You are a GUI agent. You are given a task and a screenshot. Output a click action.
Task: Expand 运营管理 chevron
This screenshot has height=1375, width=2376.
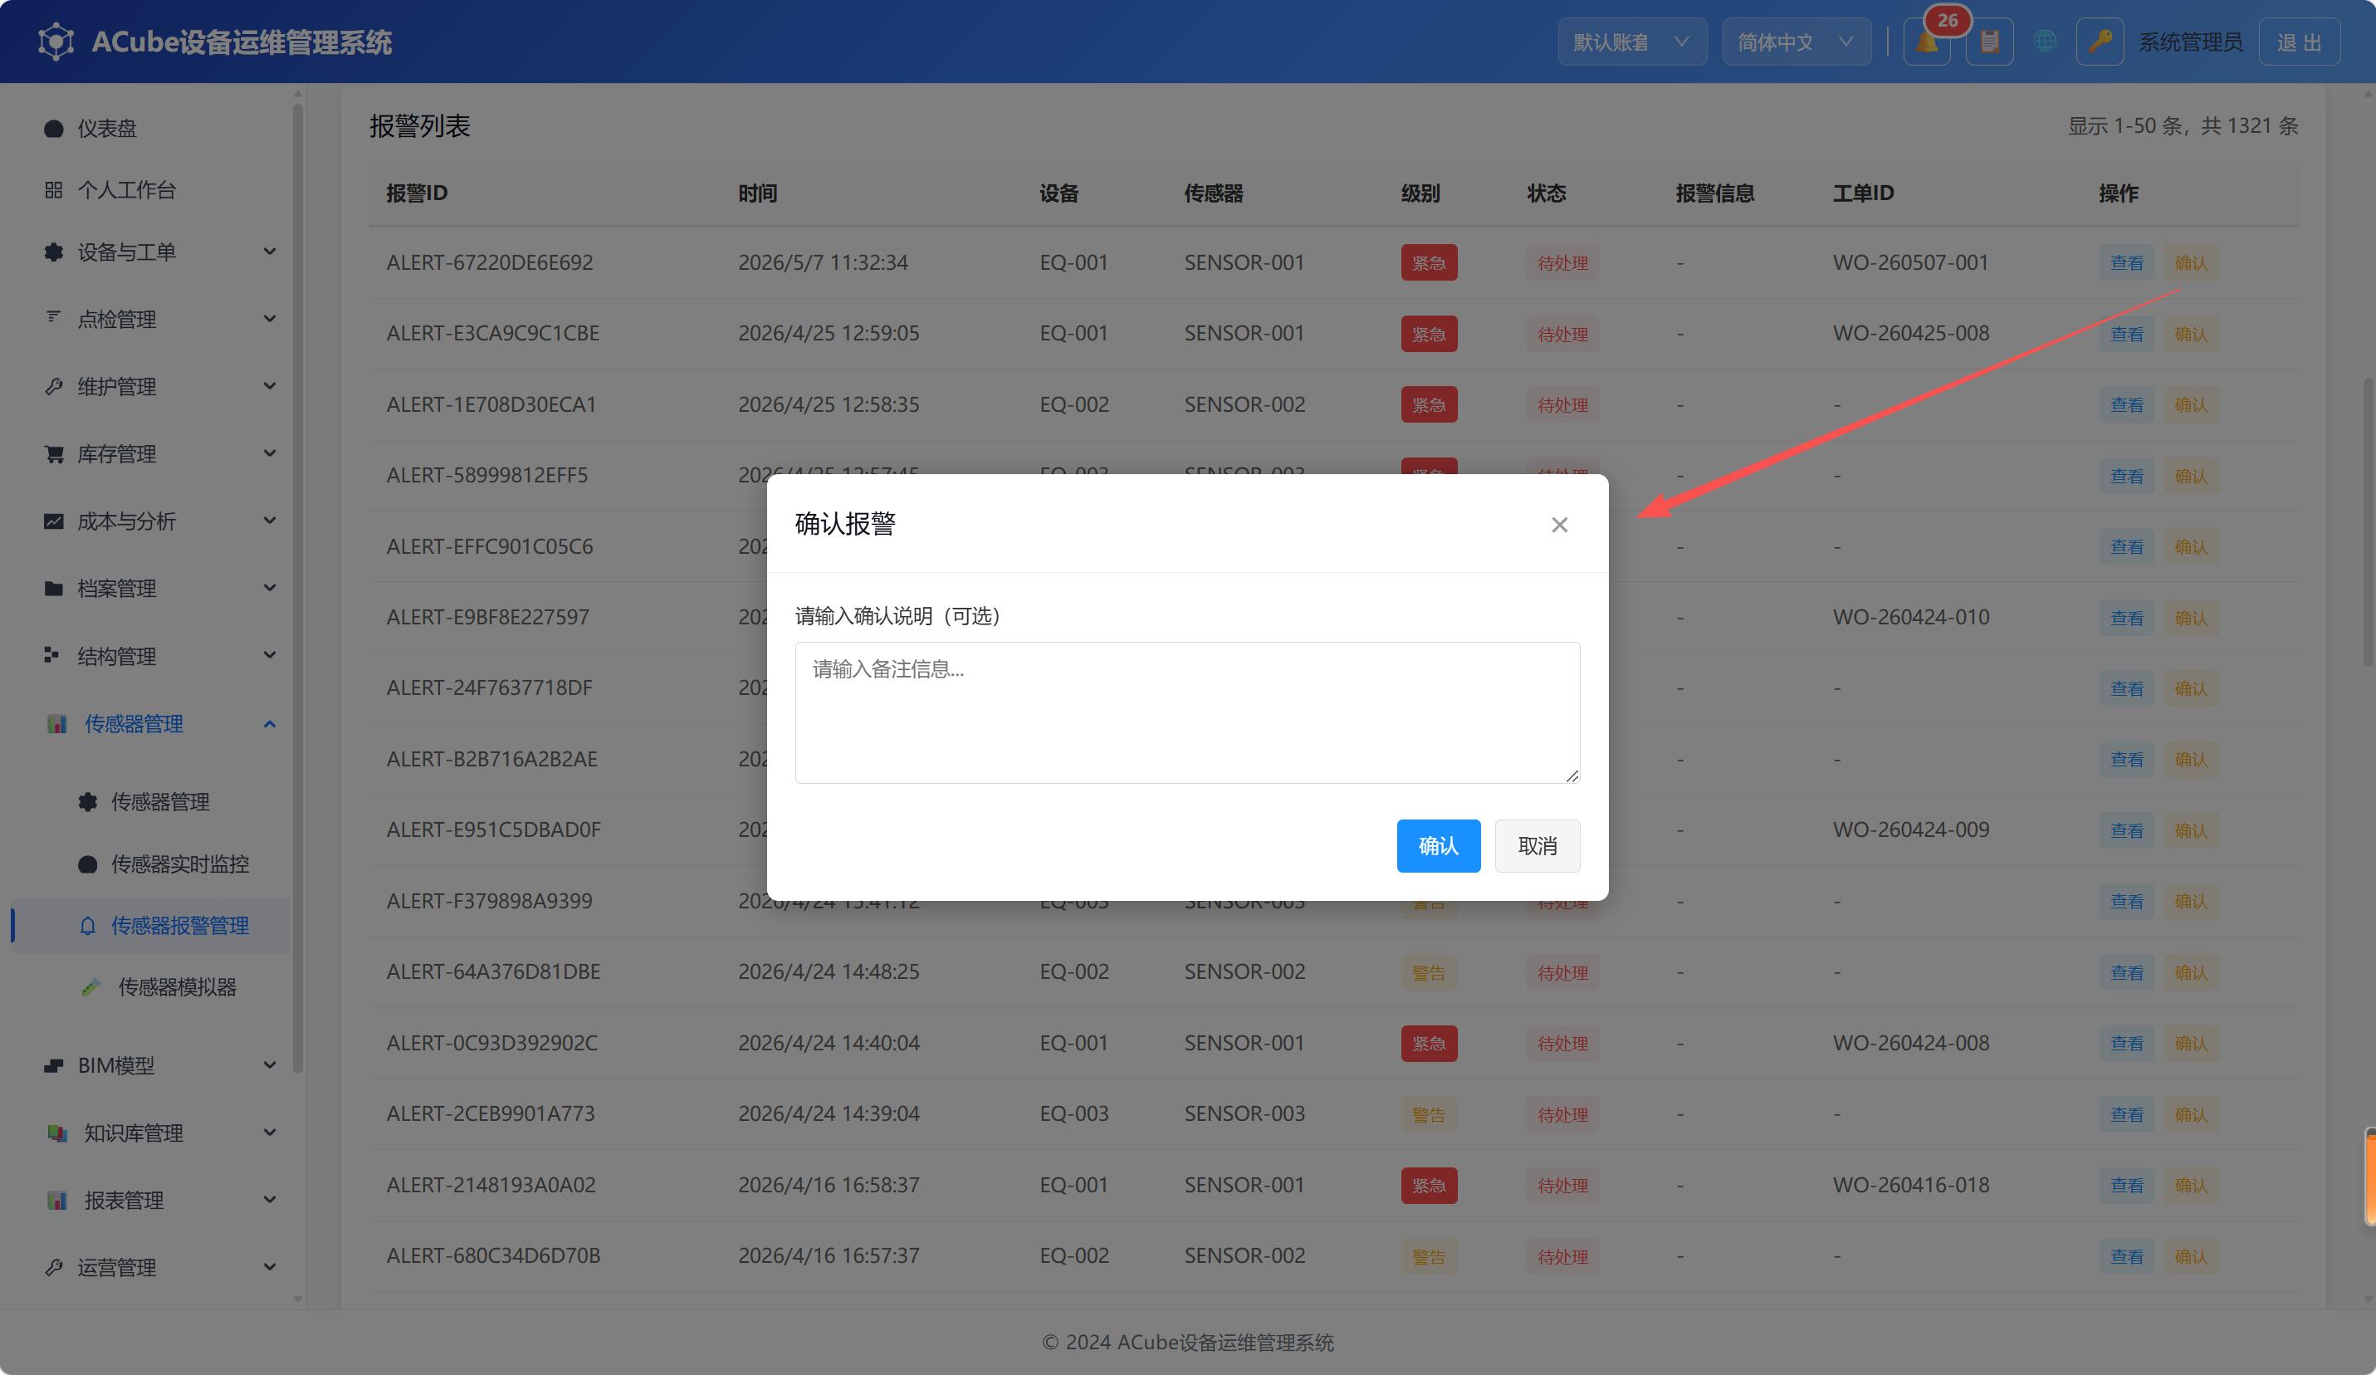click(270, 1268)
